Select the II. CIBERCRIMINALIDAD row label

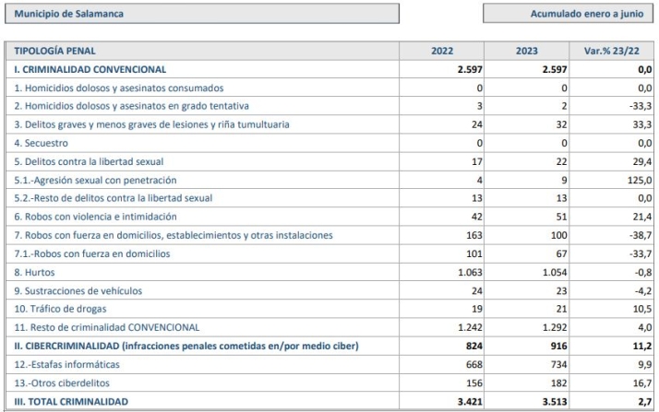(x=186, y=346)
